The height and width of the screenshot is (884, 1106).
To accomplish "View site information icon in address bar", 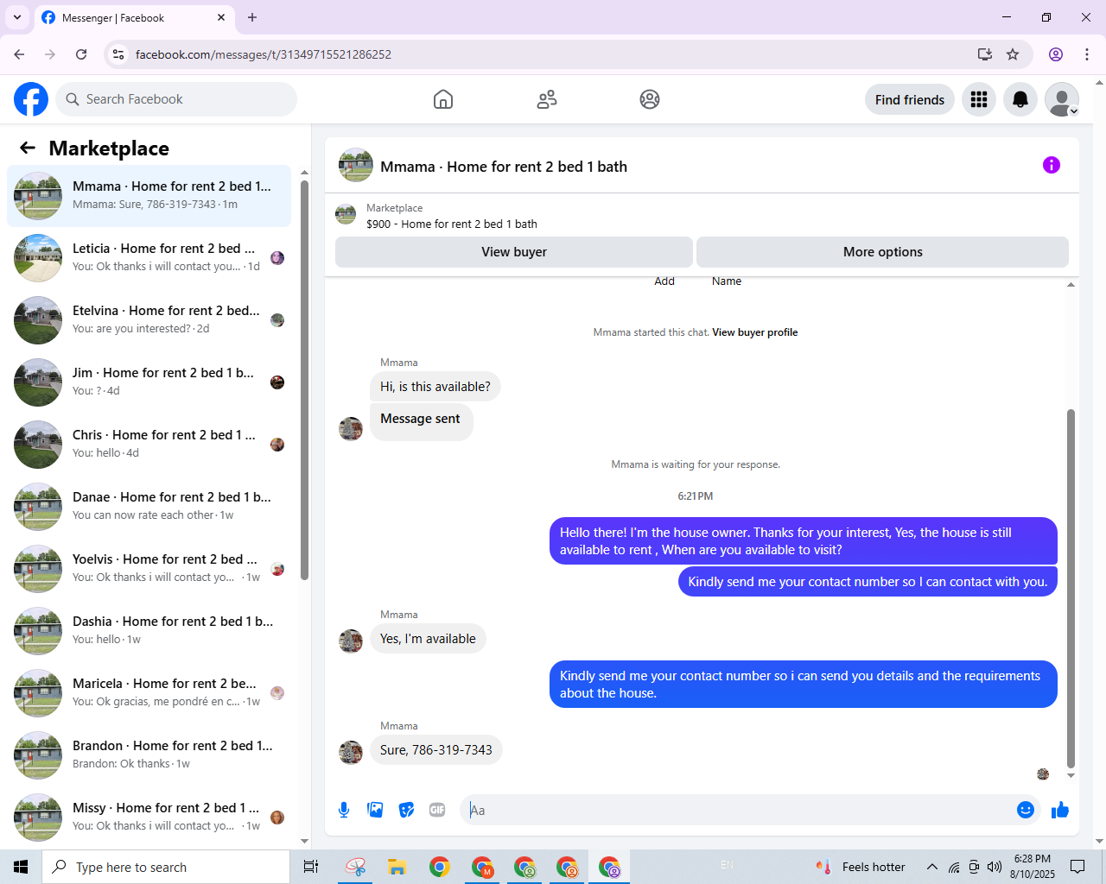I will [118, 54].
